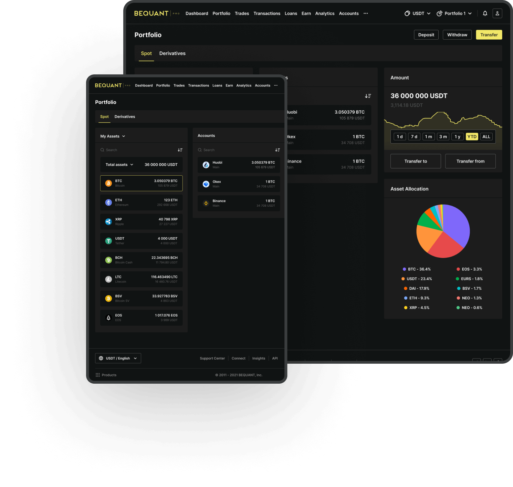Open USDT currency dropdown in back window
513x487 pixels.
click(x=418, y=13)
